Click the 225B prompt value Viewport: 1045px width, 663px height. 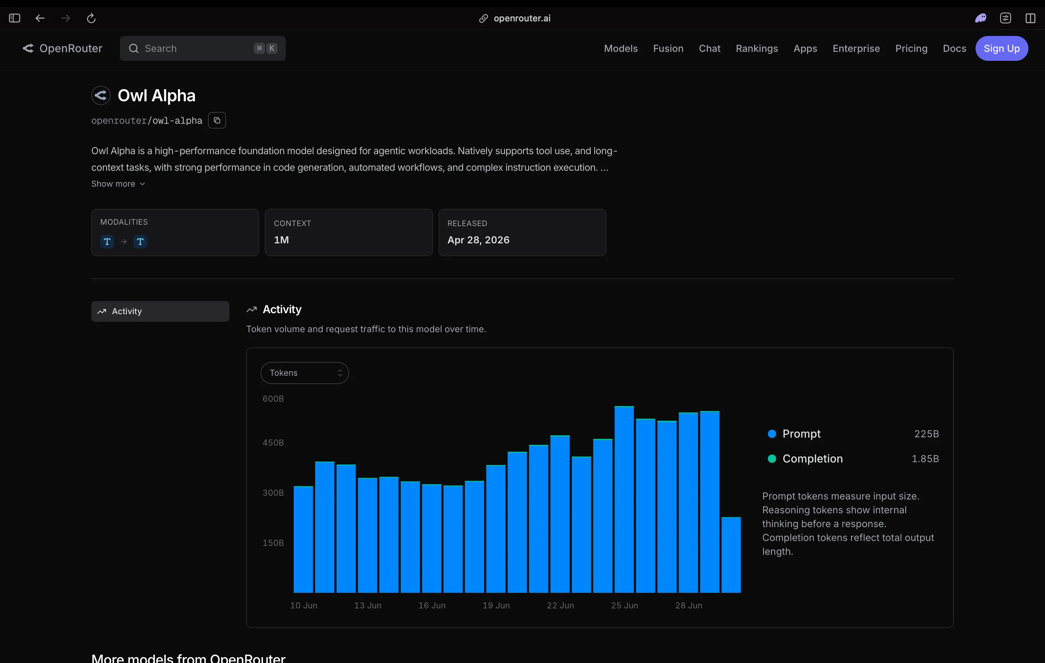click(x=926, y=434)
